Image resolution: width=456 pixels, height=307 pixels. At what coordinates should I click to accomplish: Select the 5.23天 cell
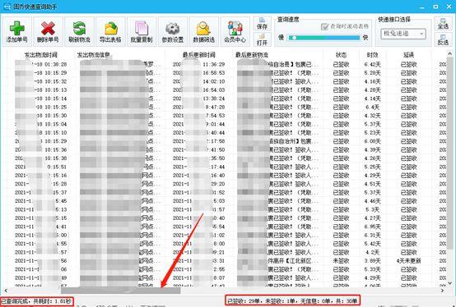372,133
